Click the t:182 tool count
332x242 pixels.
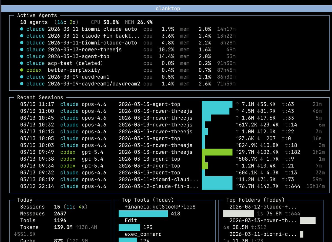tap(291, 152)
